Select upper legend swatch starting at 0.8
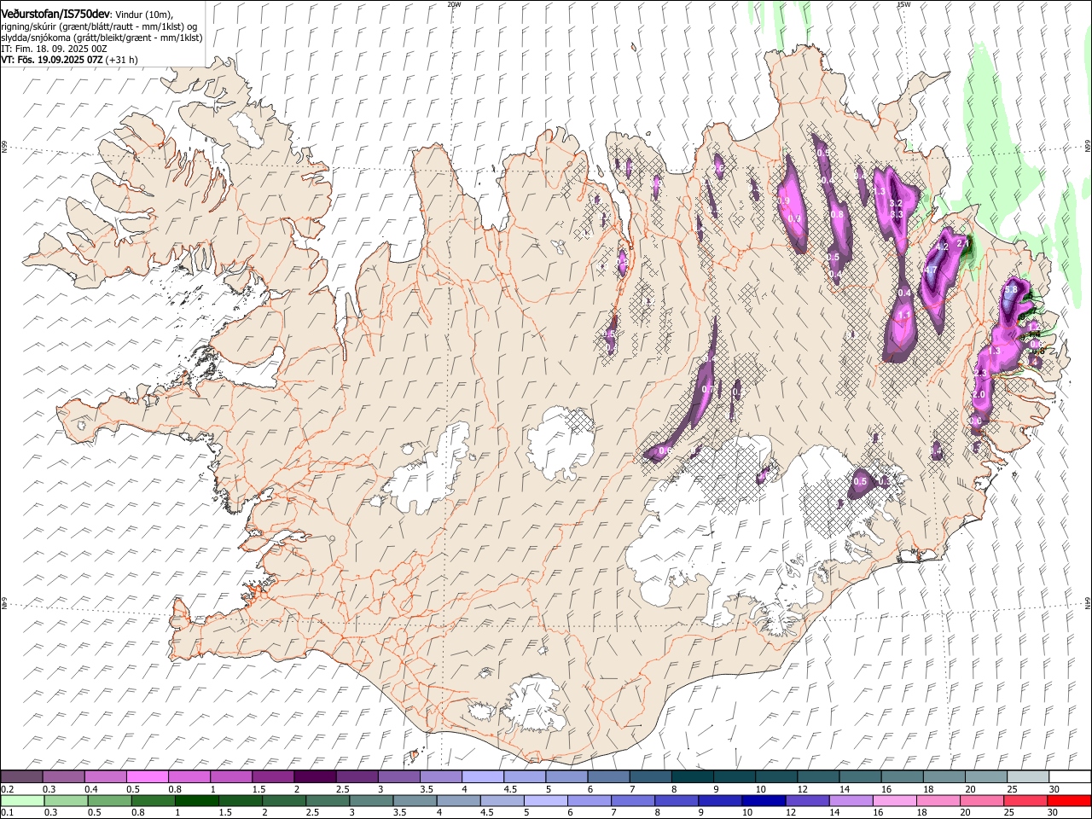The height and width of the screenshot is (819, 1092). point(189,777)
